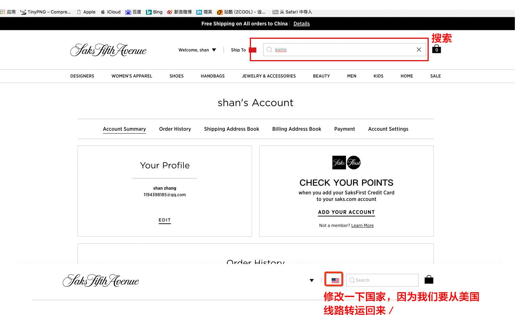
Task: Open the BEAUTY menu
Action: click(x=322, y=76)
